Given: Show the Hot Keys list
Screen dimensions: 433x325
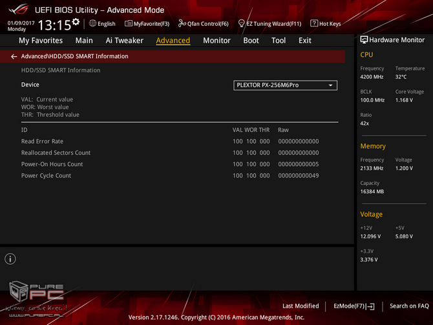Looking at the screenshot, I should tap(325, 24).
